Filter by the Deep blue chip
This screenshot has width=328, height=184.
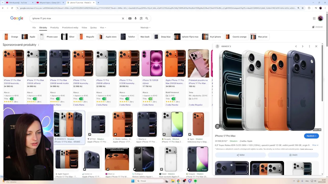click(162, 37)
